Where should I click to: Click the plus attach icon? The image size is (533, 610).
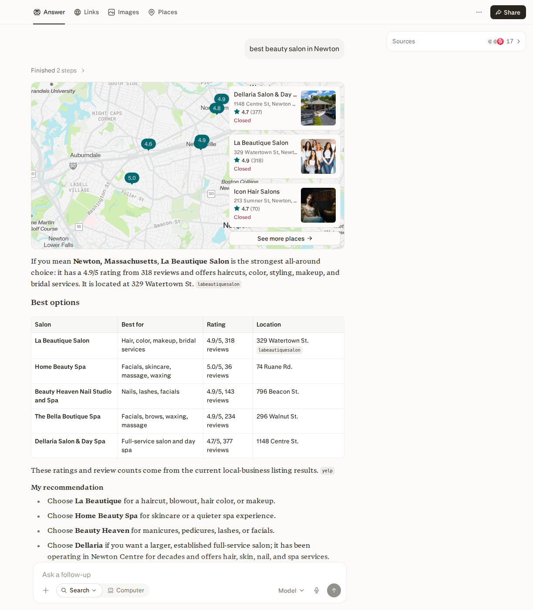(46, 590)
